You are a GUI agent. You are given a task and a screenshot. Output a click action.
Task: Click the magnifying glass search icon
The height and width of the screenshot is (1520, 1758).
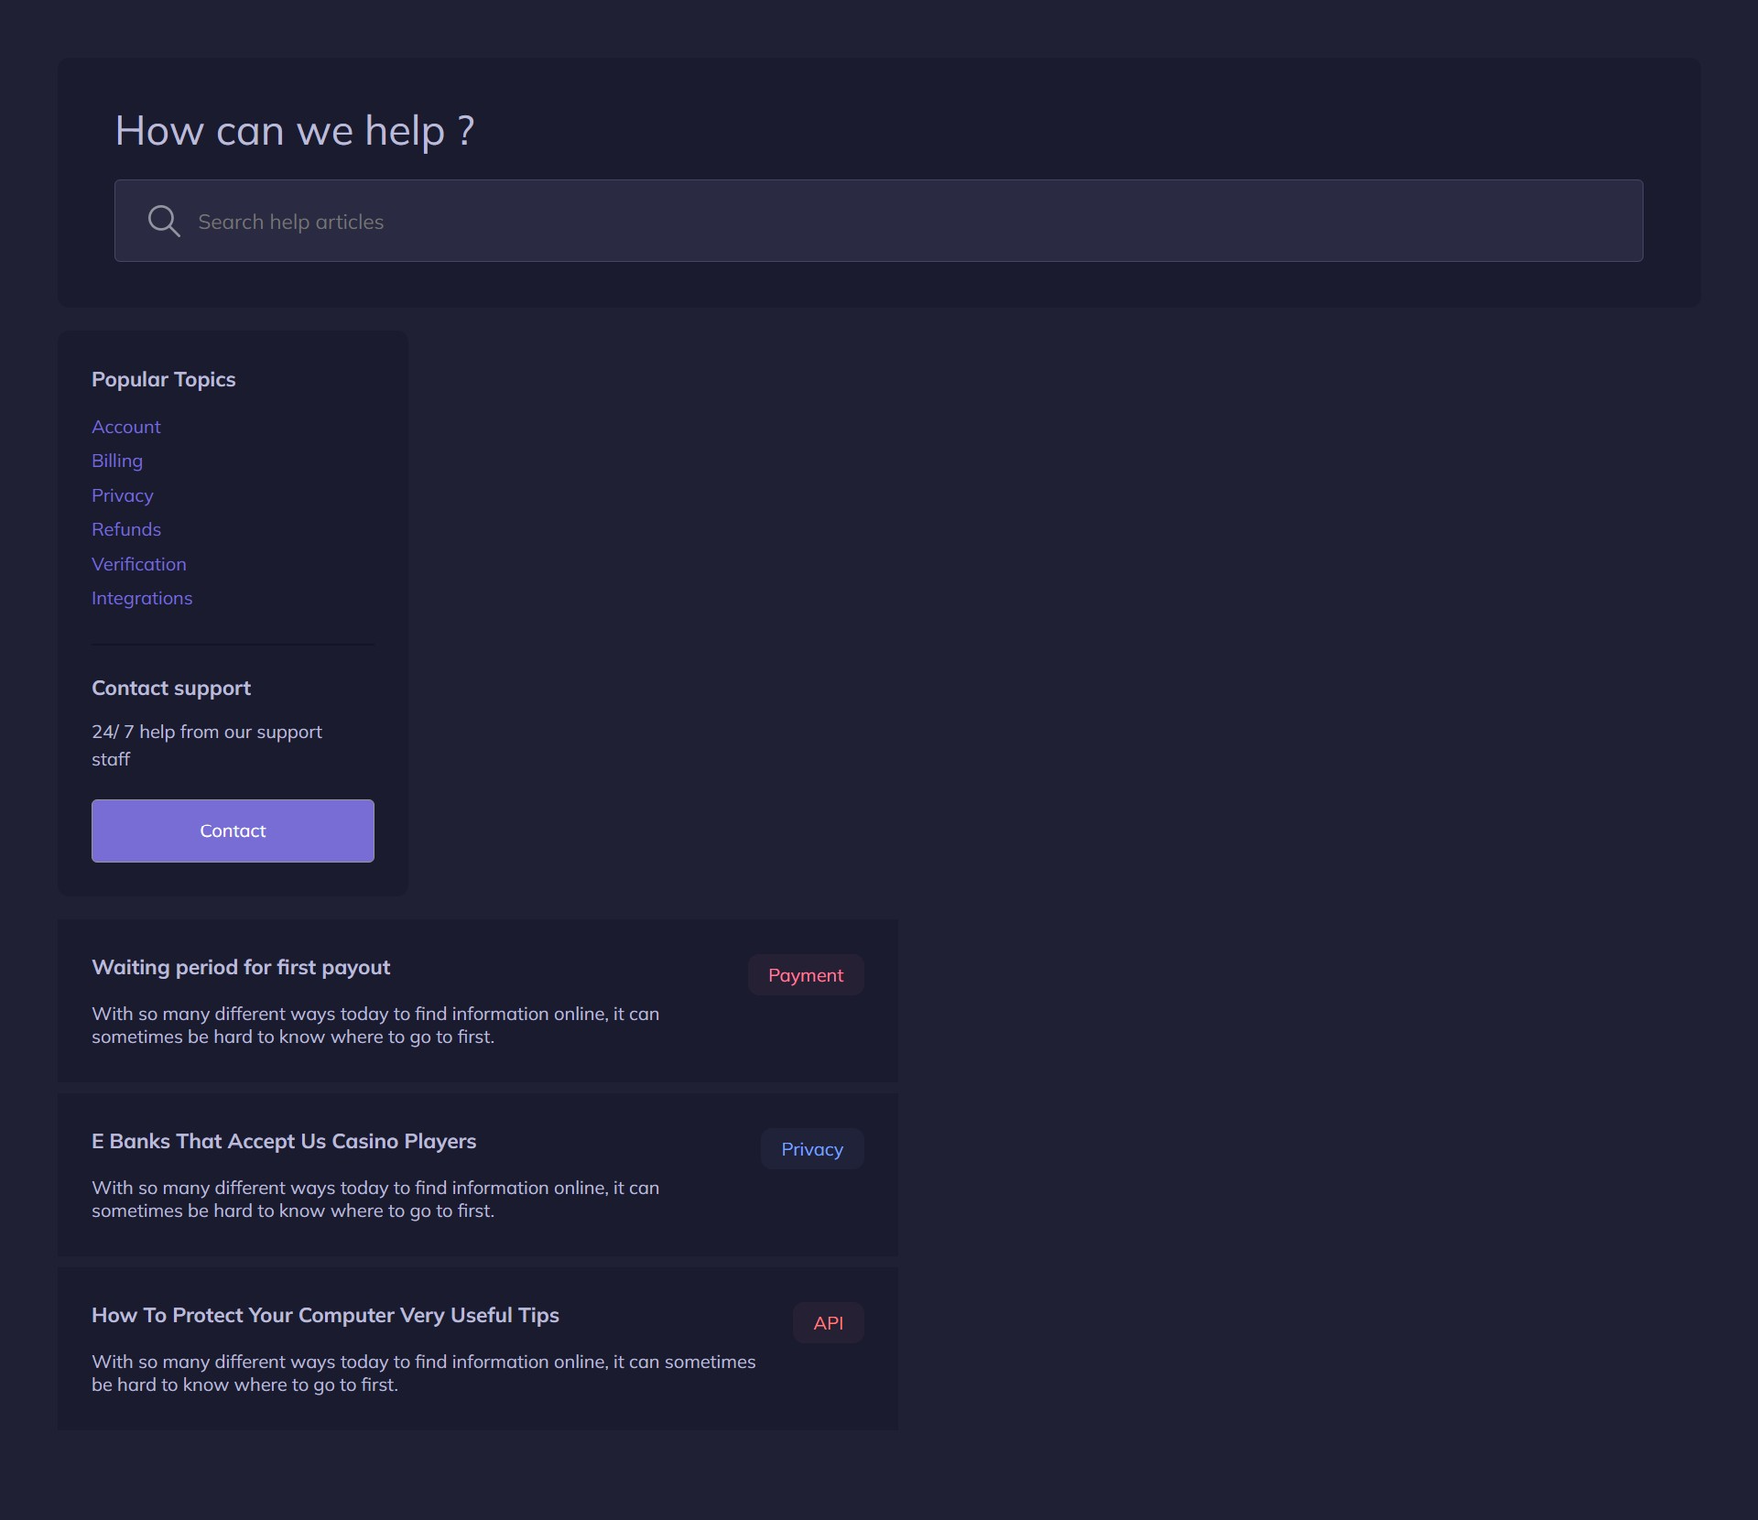(x=164, y=221)
